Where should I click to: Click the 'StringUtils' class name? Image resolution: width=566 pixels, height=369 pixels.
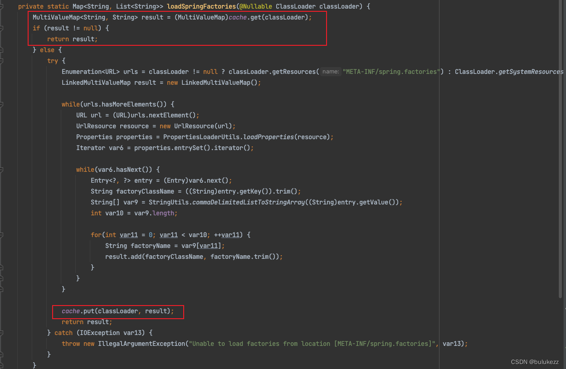[169, 202]
